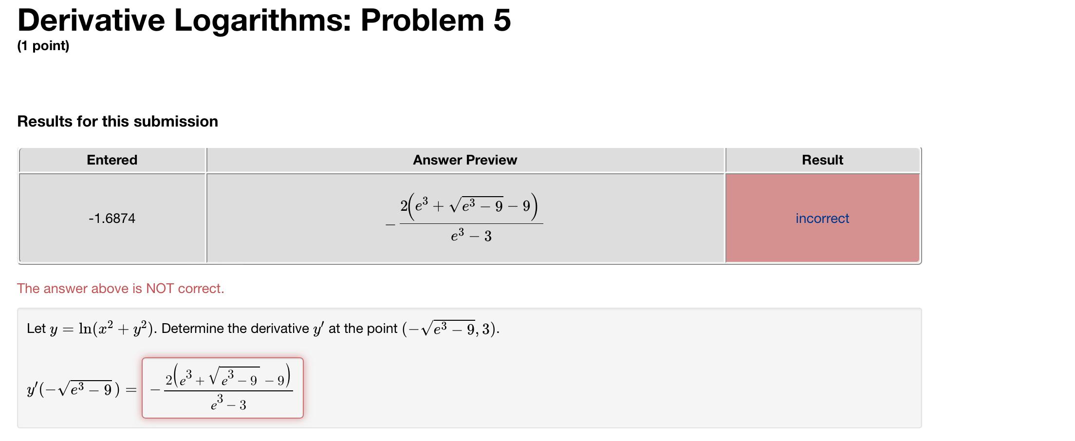Click the (1 point) label
1075x441 pixels.
point(43,46)
